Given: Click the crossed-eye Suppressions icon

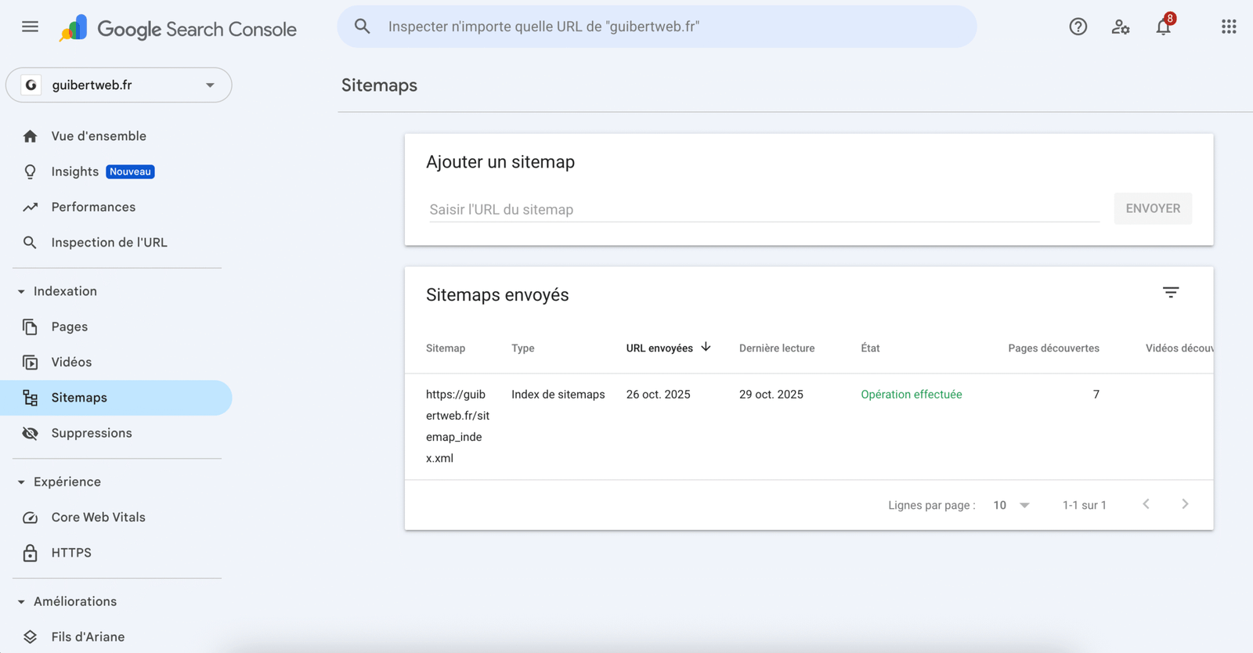Looking at the screenshot, I should [30, 434].
